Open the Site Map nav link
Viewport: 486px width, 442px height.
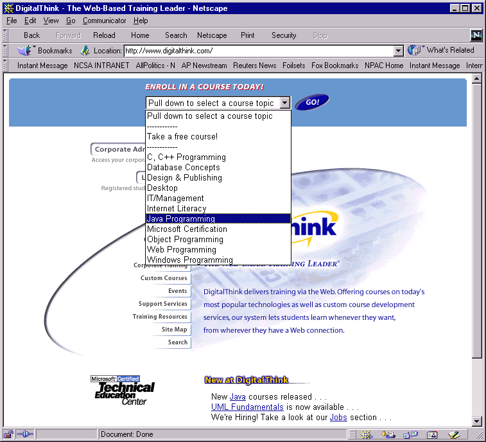pos(174,330)
